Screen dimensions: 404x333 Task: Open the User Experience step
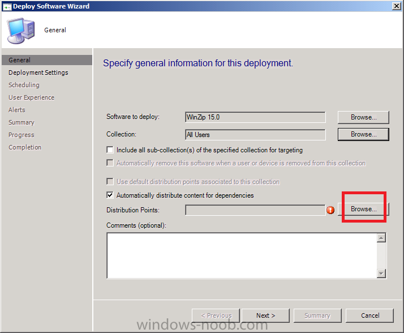[x=32, y=97]
